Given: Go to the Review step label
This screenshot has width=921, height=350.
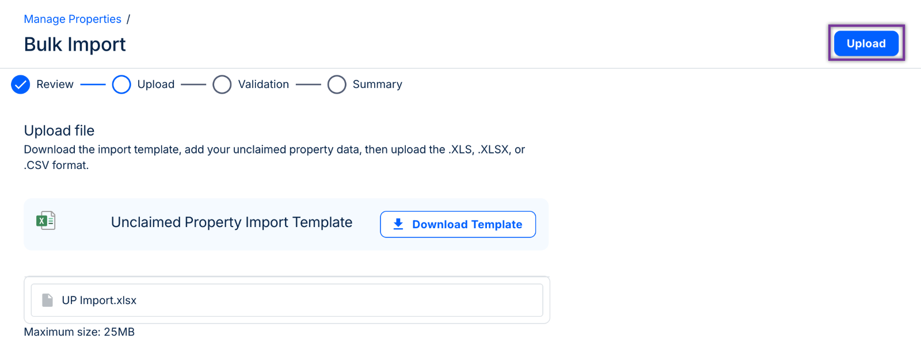Looking at the screenshot, I should (55, 84).
